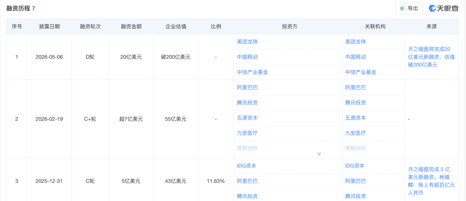466x201 pixels.
Task: Open 中信产业基金 in the 关联机构 column
Action: tap(361, 72)
